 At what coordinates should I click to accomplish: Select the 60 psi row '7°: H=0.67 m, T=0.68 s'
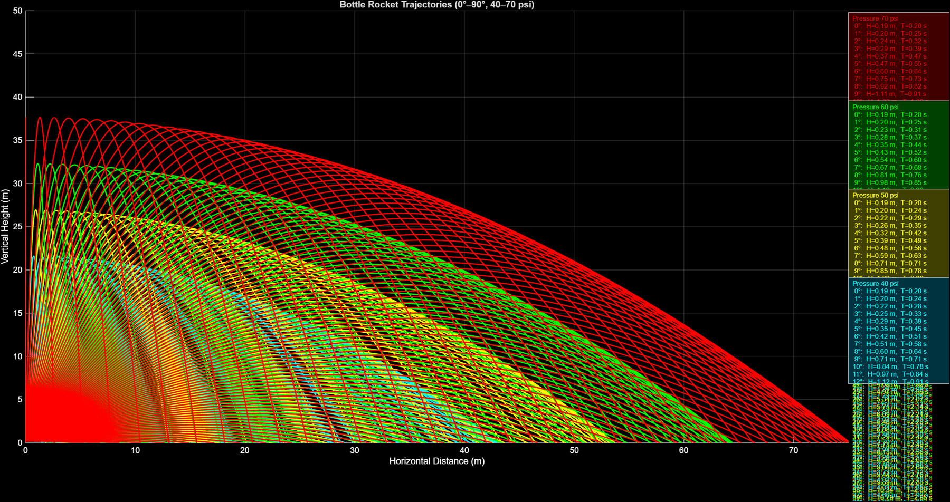pyautogui.click(x=890, y=168)
